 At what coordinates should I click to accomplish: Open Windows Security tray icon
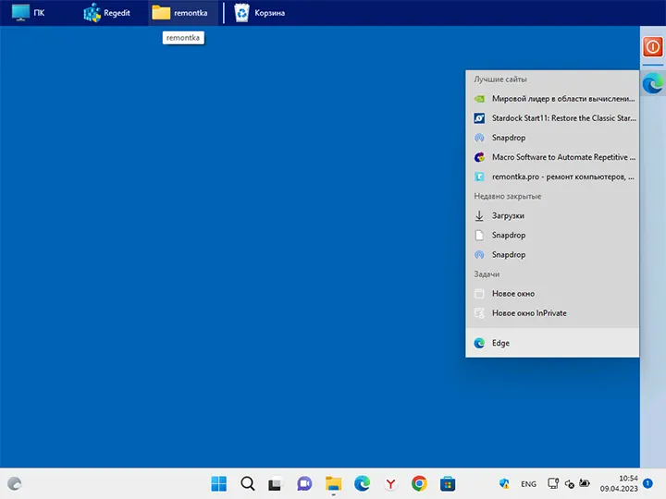click(x=504, y=483)
